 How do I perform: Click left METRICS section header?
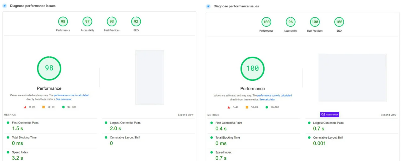click(10, 115)
